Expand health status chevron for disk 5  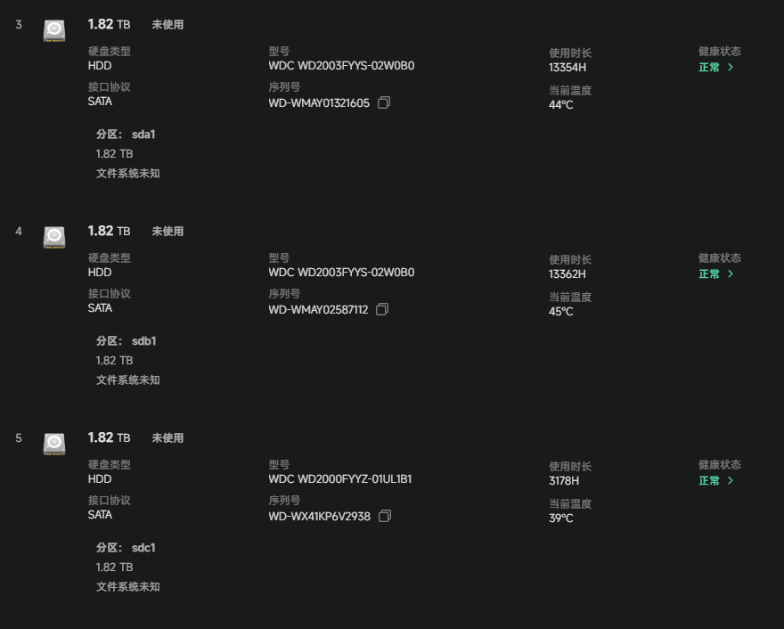click(729, 480)
